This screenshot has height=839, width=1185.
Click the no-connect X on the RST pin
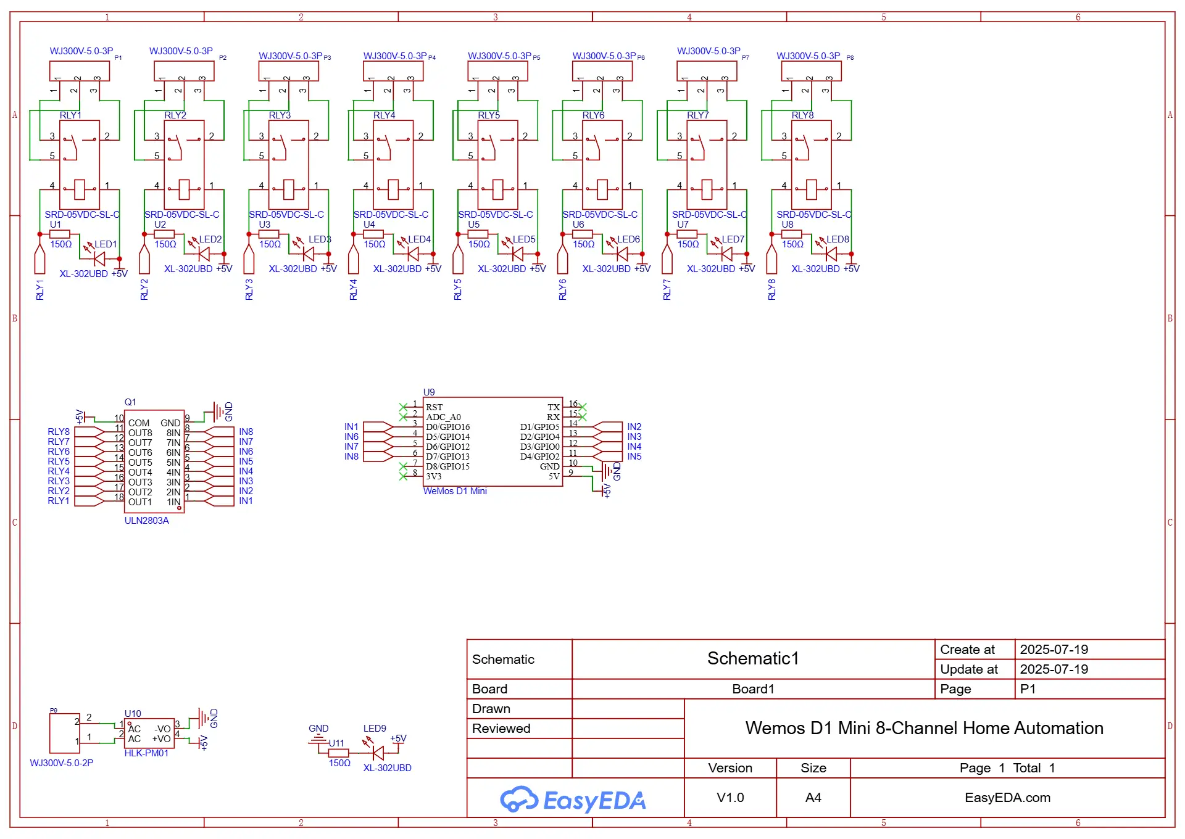pos(403,407)
